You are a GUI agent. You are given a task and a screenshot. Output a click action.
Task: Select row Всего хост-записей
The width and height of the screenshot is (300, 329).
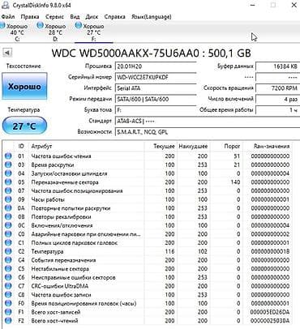point(148,312)
